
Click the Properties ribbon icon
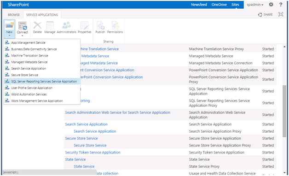click(84, 25)
